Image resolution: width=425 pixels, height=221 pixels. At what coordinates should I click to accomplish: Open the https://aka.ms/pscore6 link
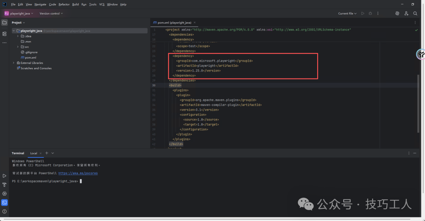78,173
